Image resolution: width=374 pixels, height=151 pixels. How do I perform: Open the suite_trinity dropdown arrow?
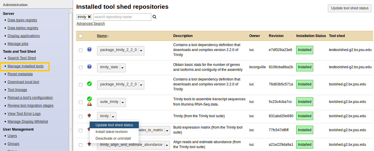coord(123,102)
